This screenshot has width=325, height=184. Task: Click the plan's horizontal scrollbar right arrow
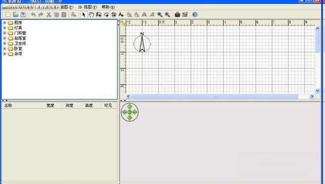click(312, 96)
